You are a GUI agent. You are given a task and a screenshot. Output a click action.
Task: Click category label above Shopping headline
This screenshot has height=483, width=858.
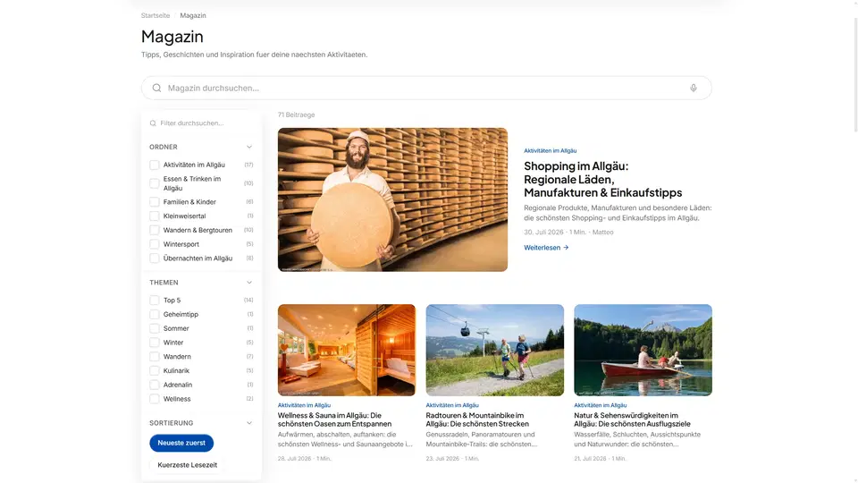550,150
